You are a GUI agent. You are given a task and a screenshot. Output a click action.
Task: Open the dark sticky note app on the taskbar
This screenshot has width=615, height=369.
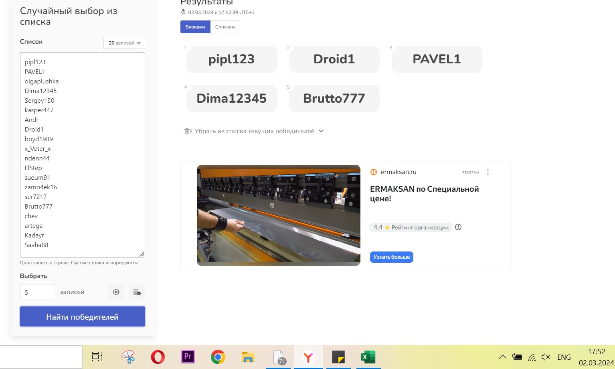coord(338,357)
